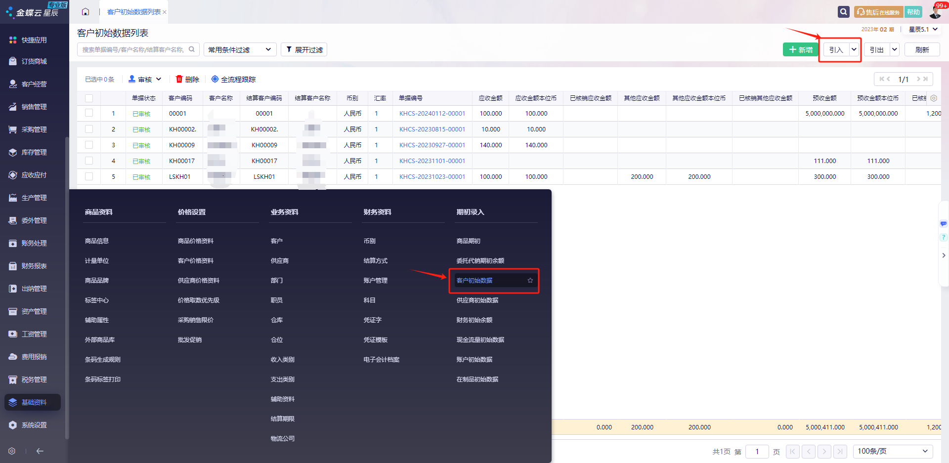The height and width of the screenshot is (463, 949).
Task: Click the 删除 button
Action: [x=187, y=79]
